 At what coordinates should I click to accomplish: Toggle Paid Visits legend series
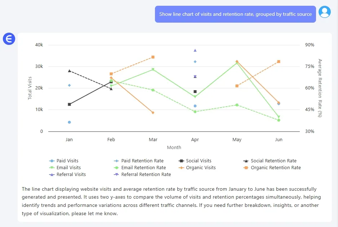point(63,161)
